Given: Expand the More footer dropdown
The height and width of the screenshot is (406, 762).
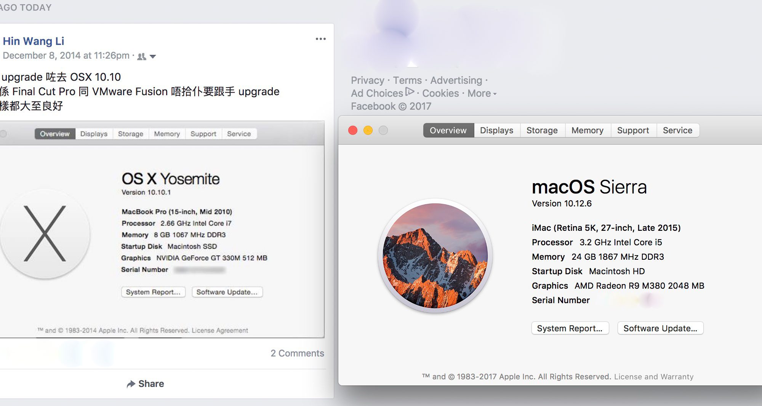Looking at the screenshot, I should [482, 93].
